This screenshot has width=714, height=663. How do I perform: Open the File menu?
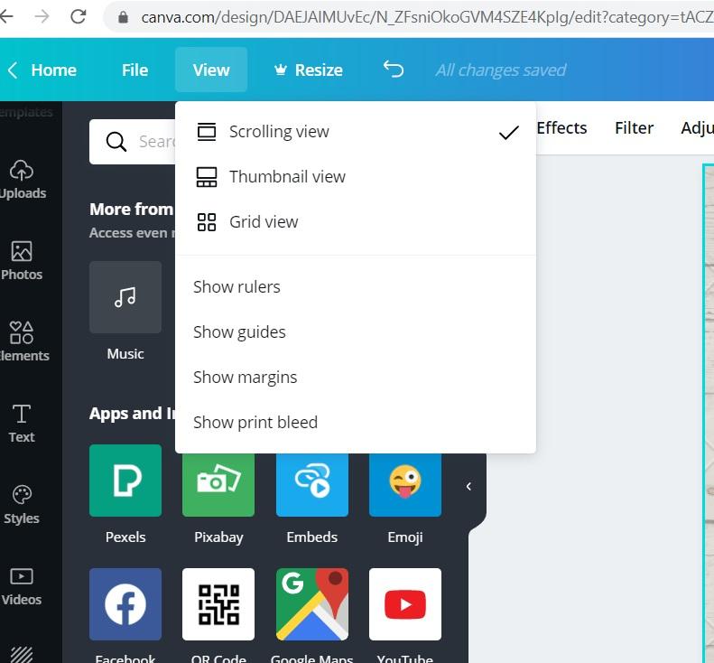click(134, 70)
